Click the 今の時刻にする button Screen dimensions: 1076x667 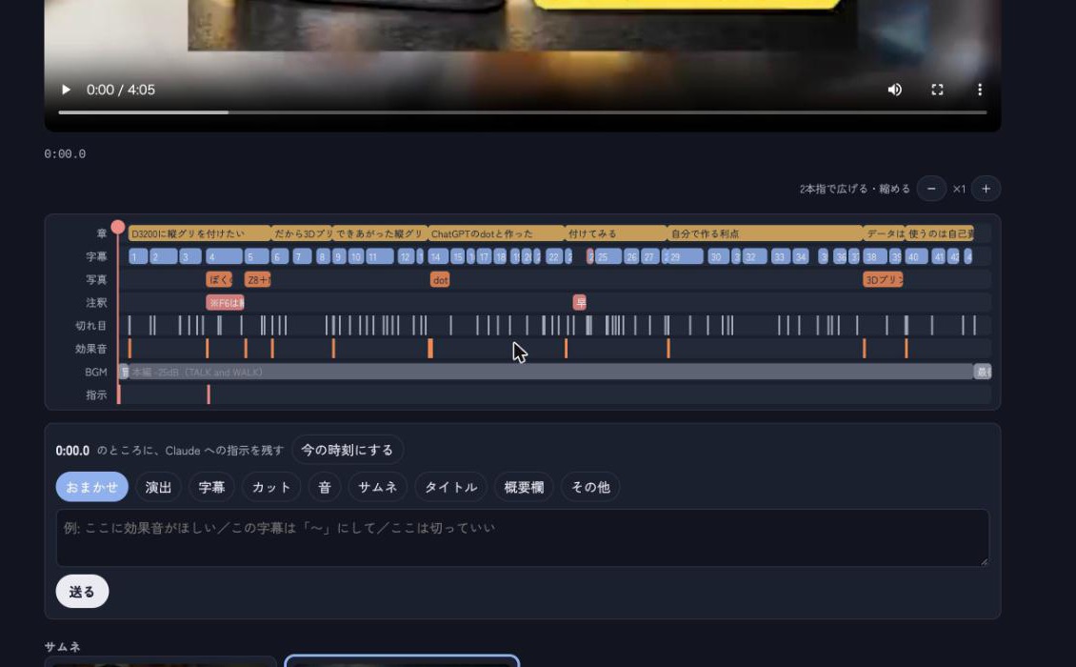click(x=348, y=450)
